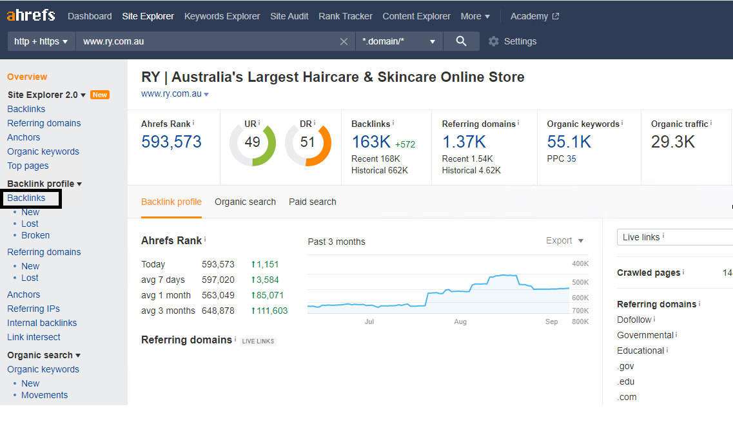Viewport: 733px width, 422px height.
Task: Switch to the Organic search tab
Action: (x=246, y=202)
